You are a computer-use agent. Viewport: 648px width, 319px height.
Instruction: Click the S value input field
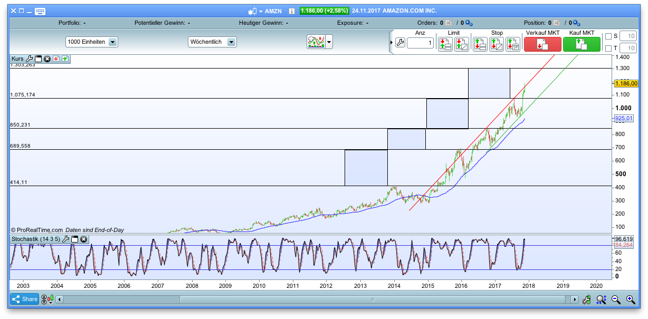tap(628, 36)
